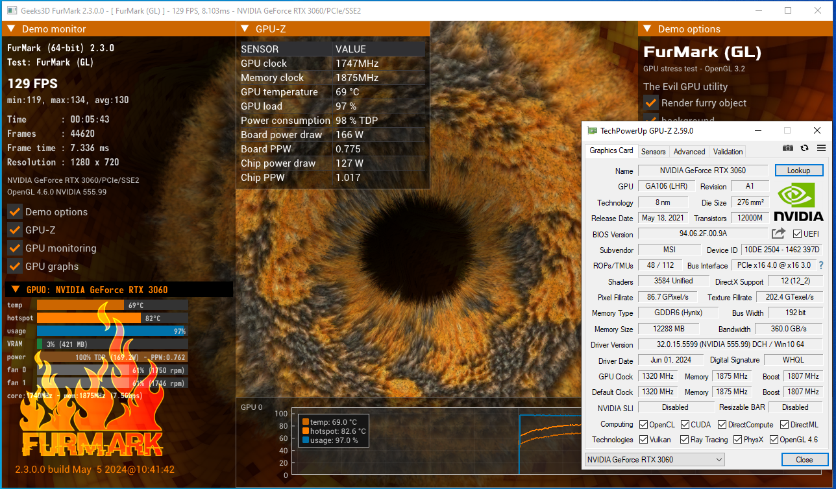Switch to the Sensors tab
Viewport: 836px width, 489px height.
(x=653, y=151)
